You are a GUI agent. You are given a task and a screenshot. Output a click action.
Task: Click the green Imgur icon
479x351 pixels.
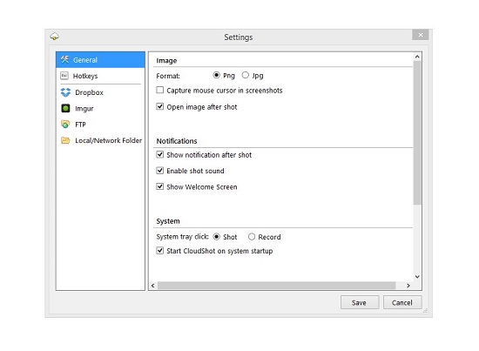coord(65,109)
